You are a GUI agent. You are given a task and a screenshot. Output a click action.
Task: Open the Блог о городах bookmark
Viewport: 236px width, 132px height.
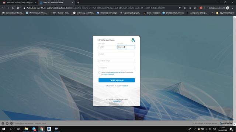152,13
